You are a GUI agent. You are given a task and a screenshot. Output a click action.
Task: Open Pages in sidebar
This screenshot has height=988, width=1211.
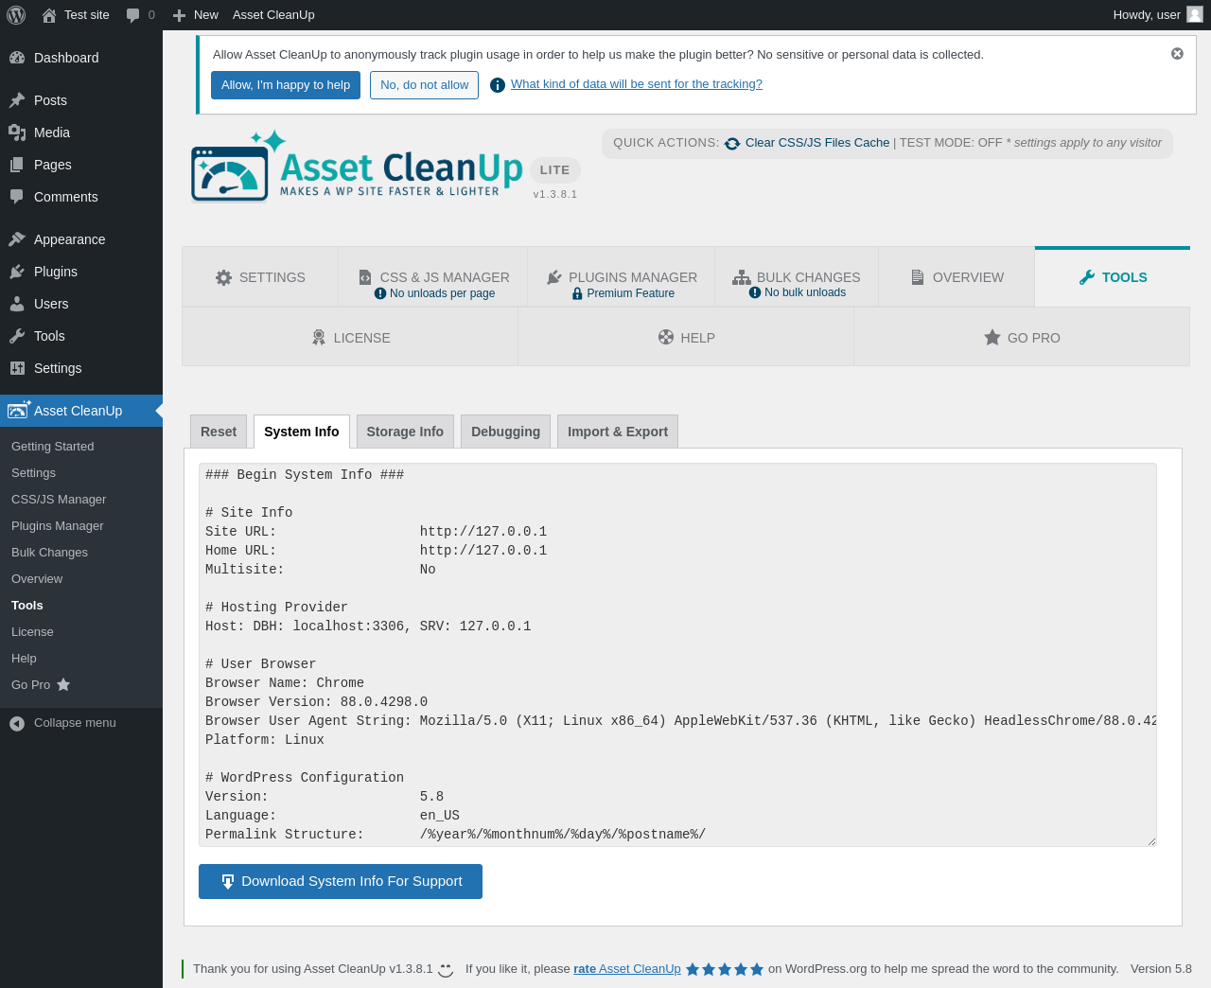pyautogui.click(x=81, y=165)
